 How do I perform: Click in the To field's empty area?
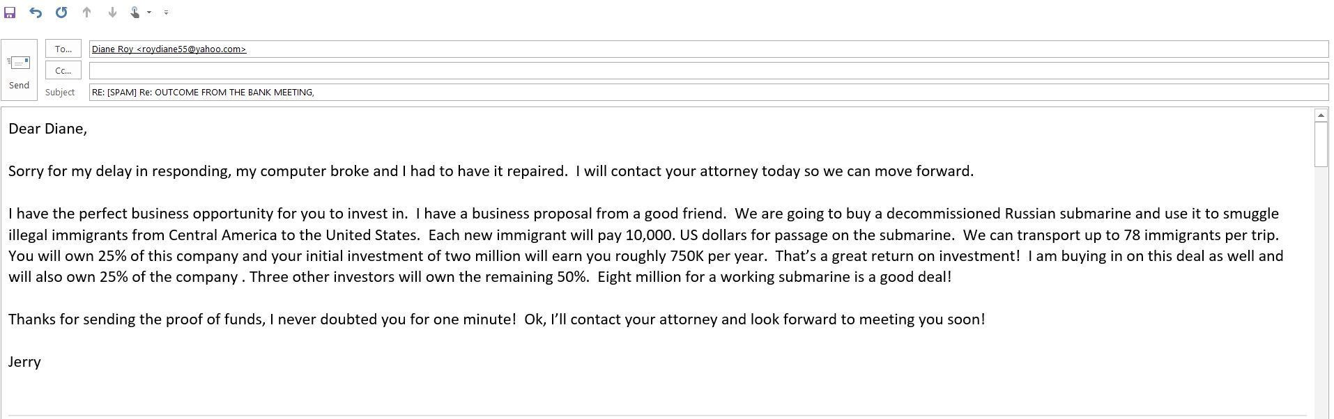(x=788, y=49)
